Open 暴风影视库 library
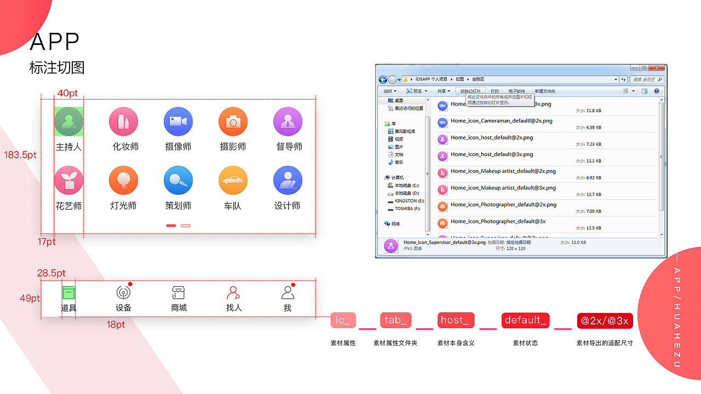Screen dimensions: 701x394 pyautogui.click(x=401, y=131)
